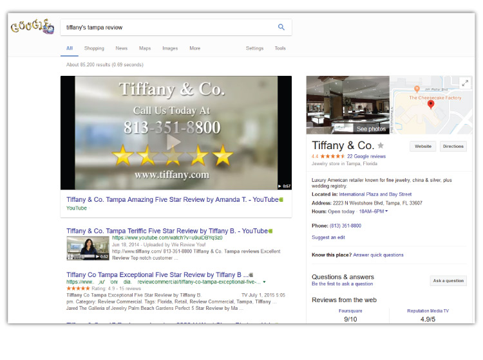Screen dimensions: 483x360
Task: Expand the hours dropdown showing 10AM–6PM
Action: (374, 212)
